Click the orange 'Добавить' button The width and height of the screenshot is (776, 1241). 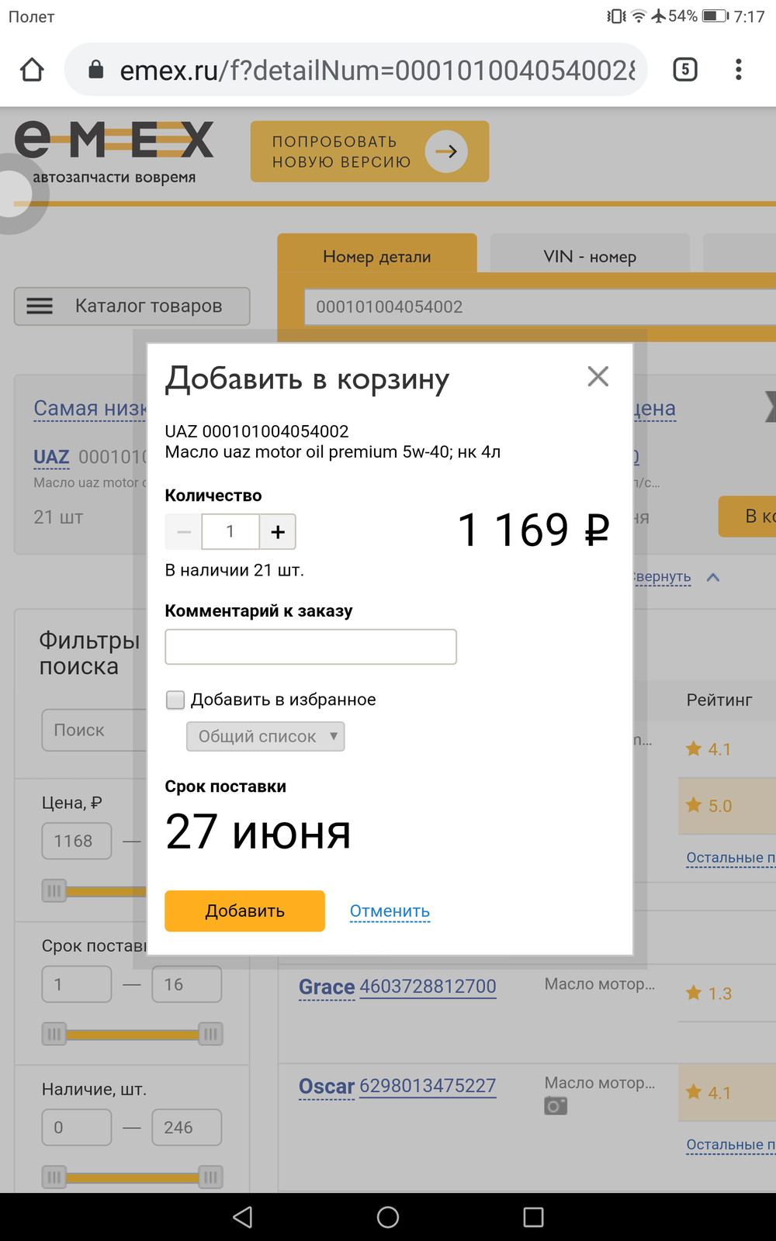244,911
